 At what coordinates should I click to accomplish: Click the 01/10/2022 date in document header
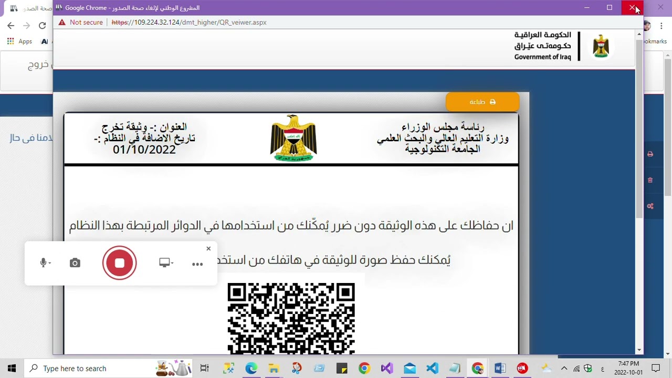point(144,150)
